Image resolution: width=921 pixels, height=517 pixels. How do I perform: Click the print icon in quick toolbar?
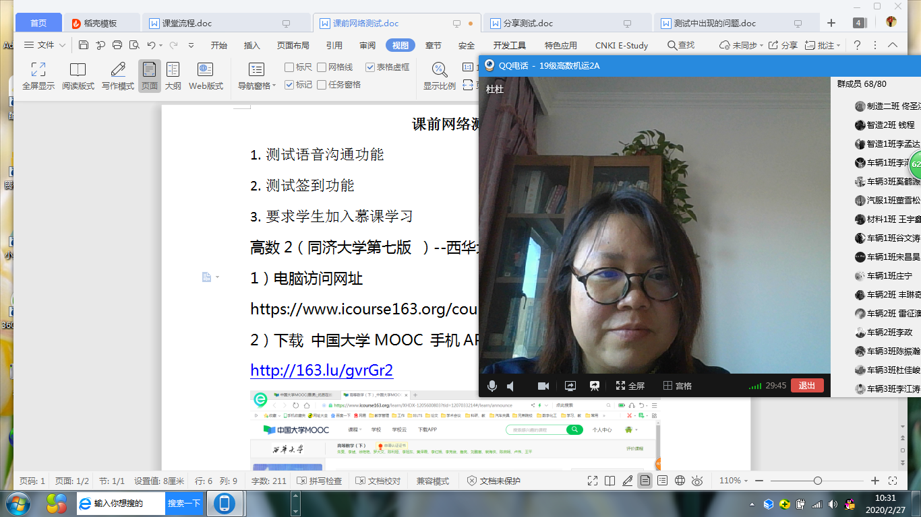117,45
